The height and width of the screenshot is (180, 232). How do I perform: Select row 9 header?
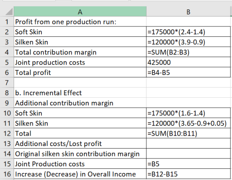(x=7, y=103)
